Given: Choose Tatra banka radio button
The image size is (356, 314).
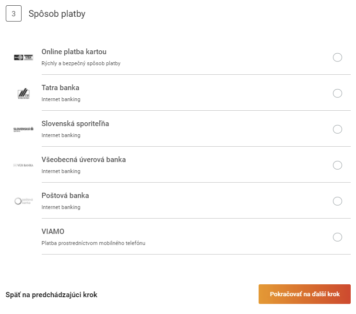Looking at the screenshot, I should [337, 93].
